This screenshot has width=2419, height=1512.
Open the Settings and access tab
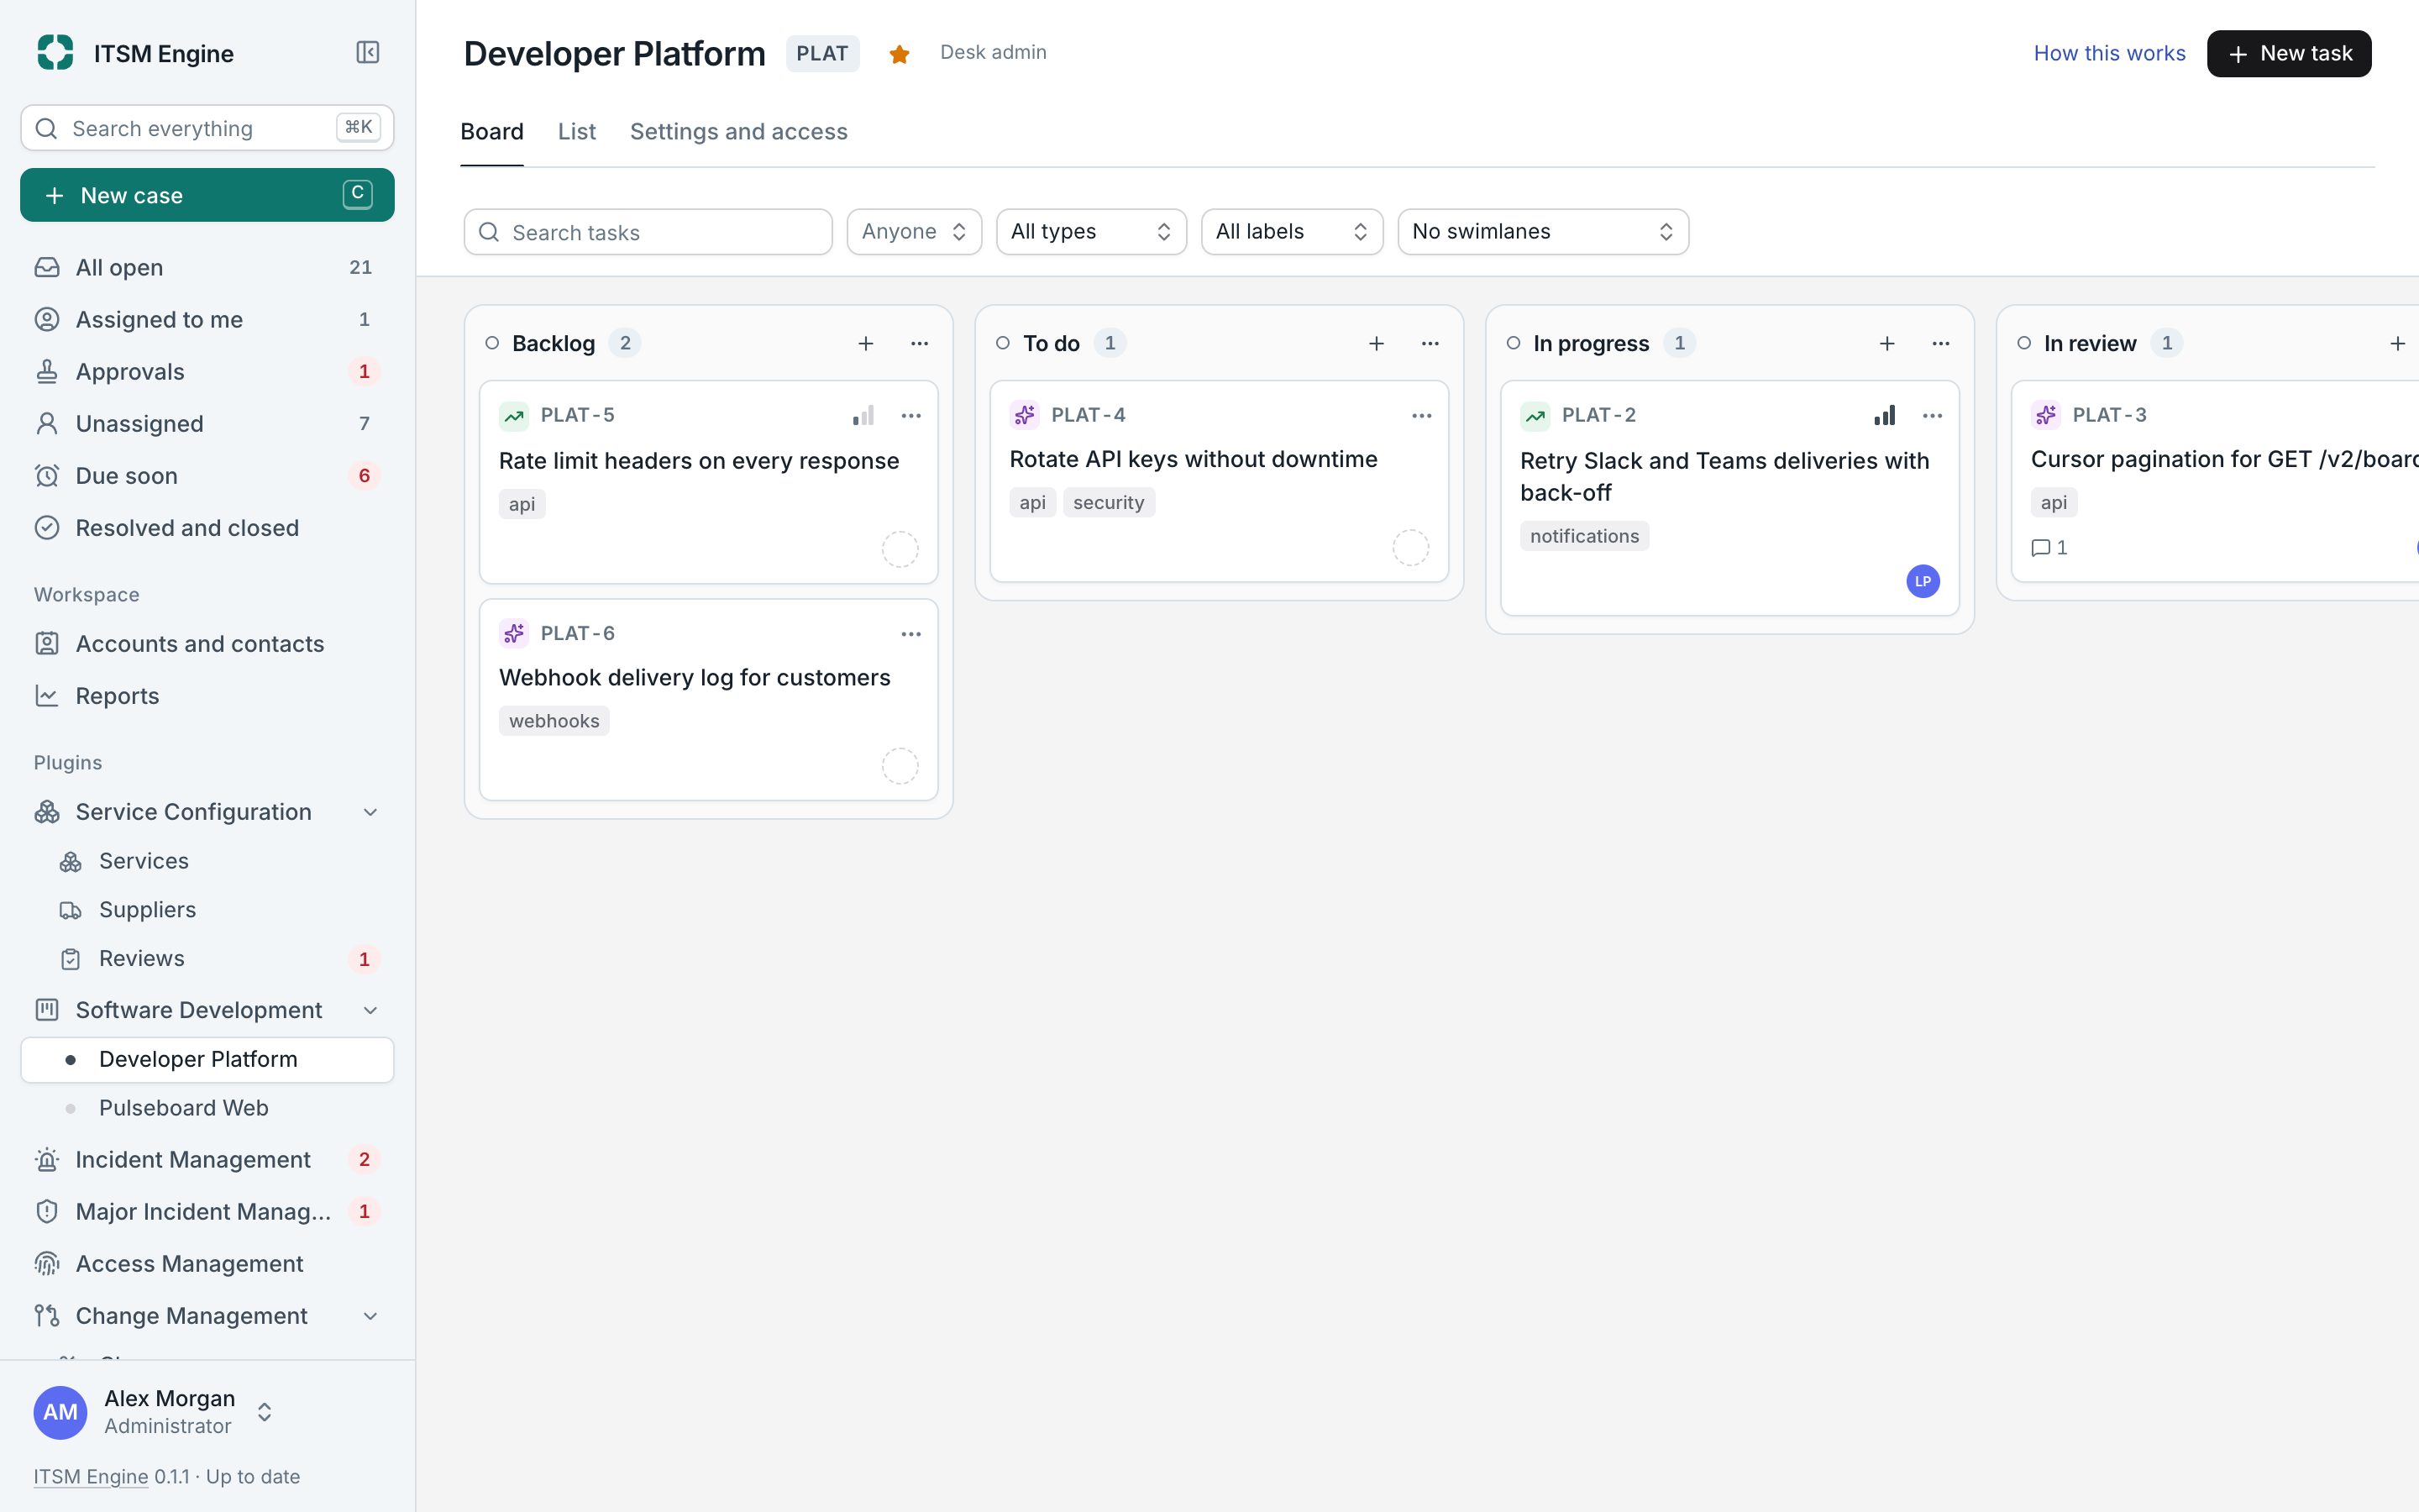738,132
